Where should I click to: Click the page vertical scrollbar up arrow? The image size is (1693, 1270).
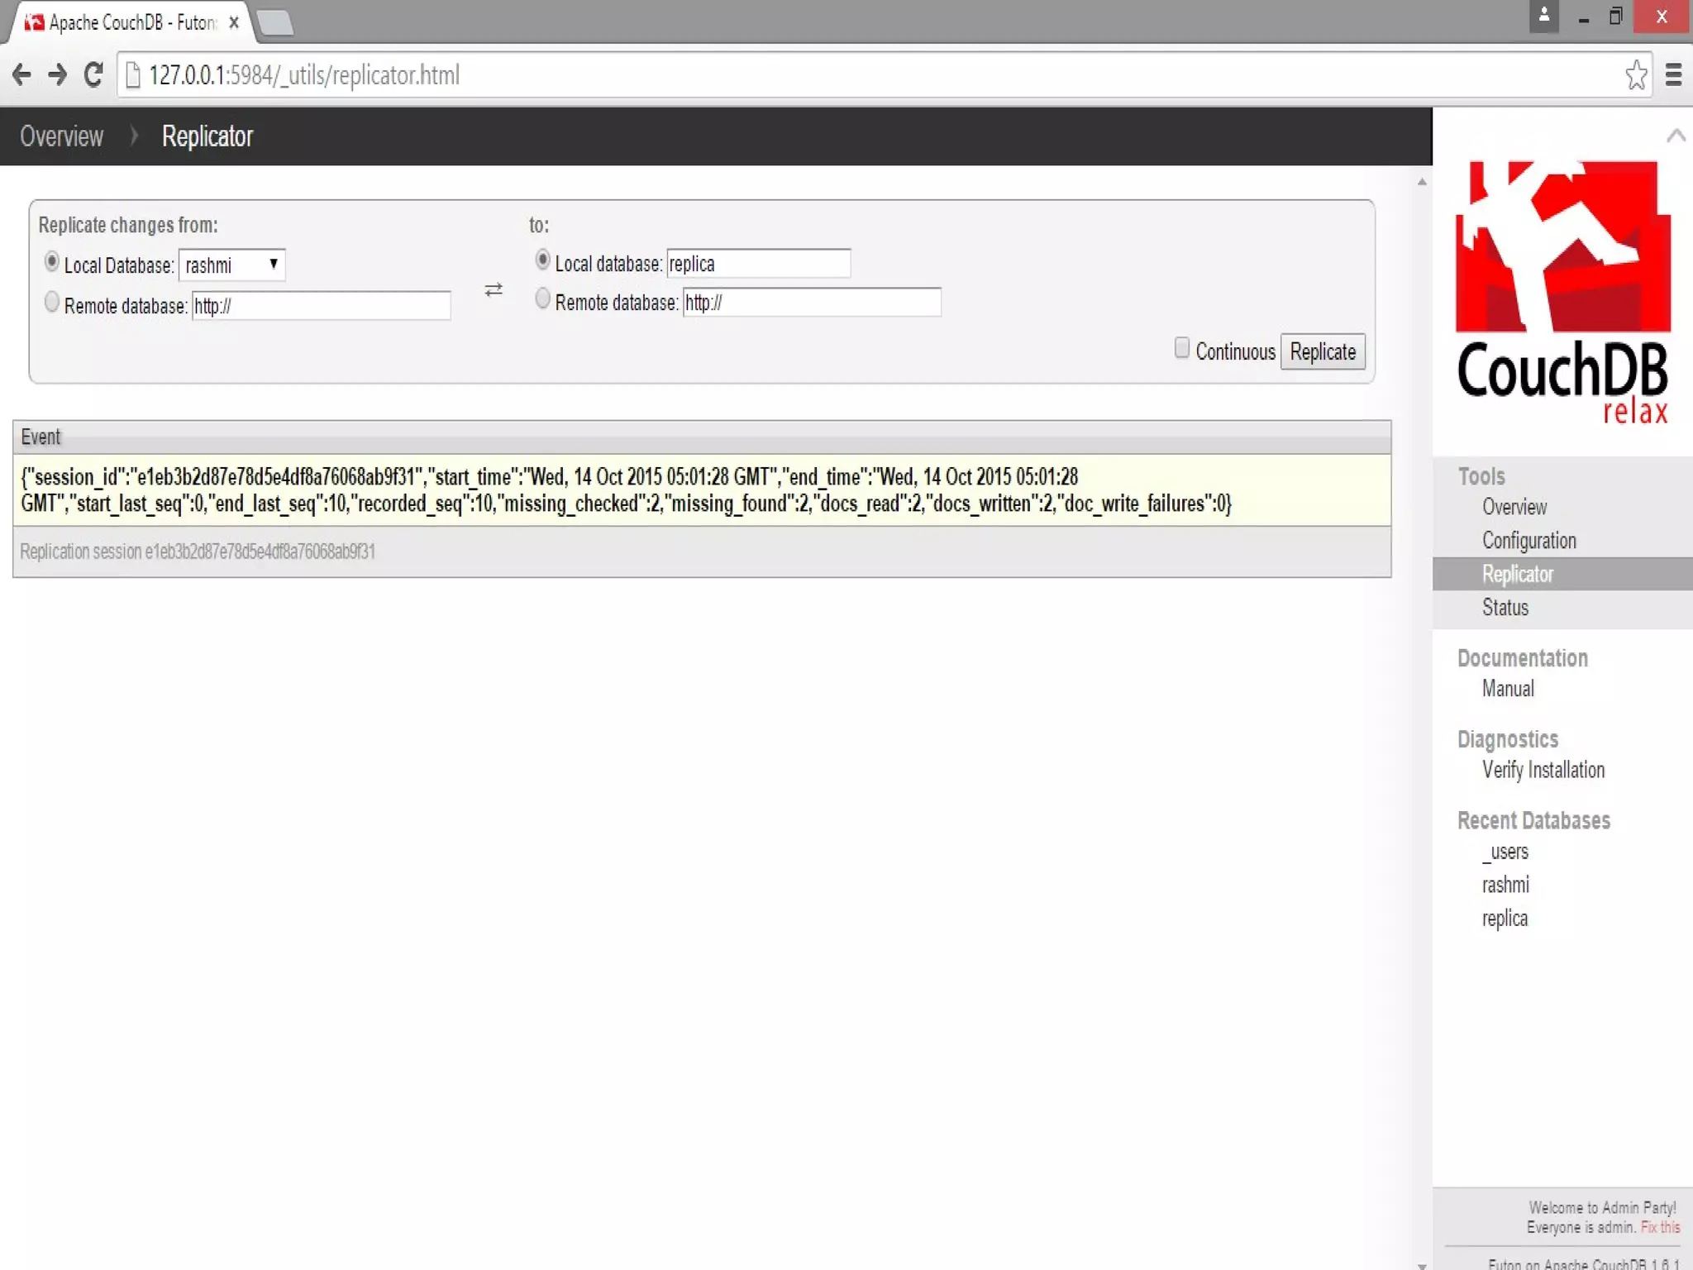pos(1422,182)
